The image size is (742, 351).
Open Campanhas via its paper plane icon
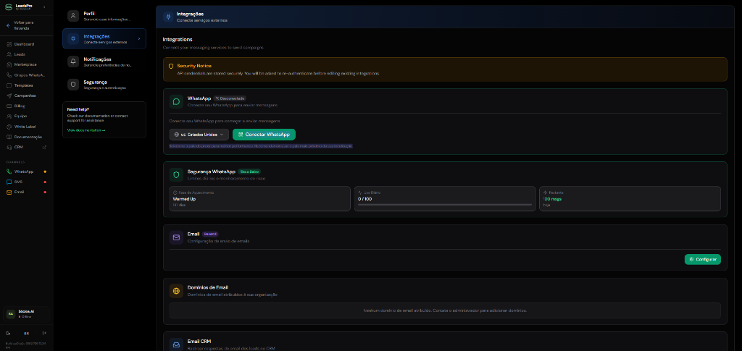click(9, 96)
